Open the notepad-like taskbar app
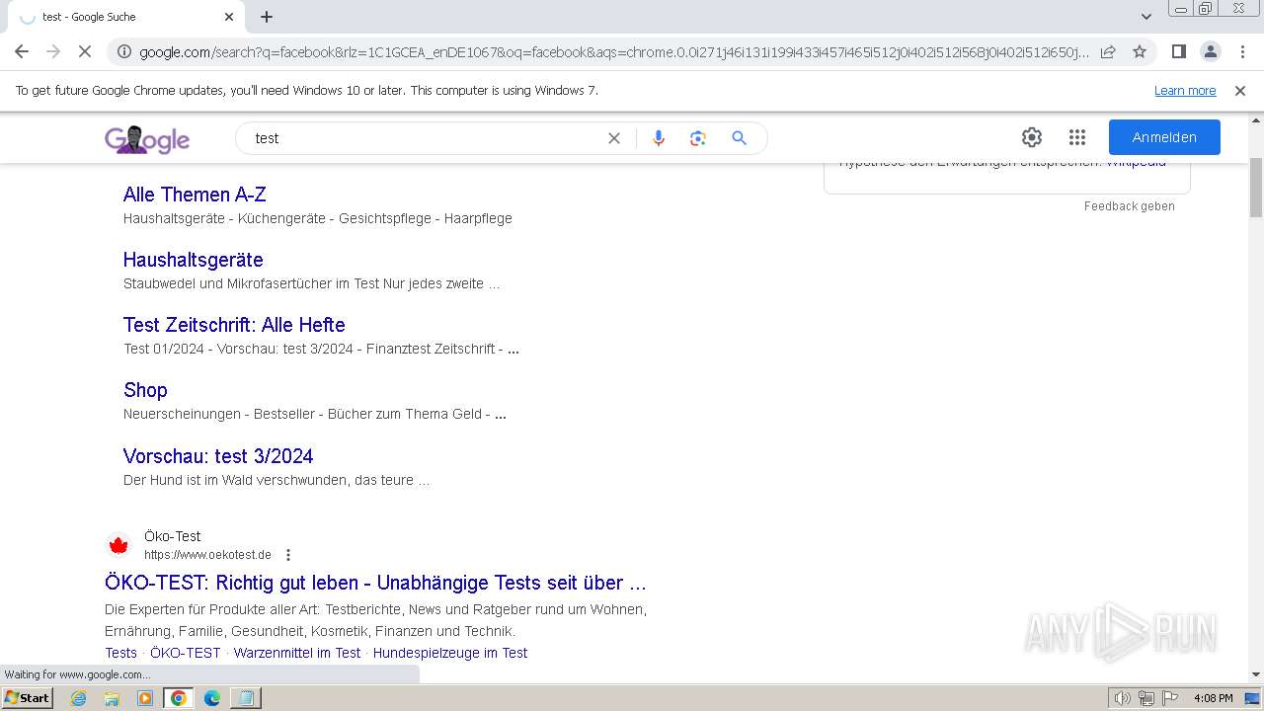This screenshot has height=711, width=1264. click(245, 698)
